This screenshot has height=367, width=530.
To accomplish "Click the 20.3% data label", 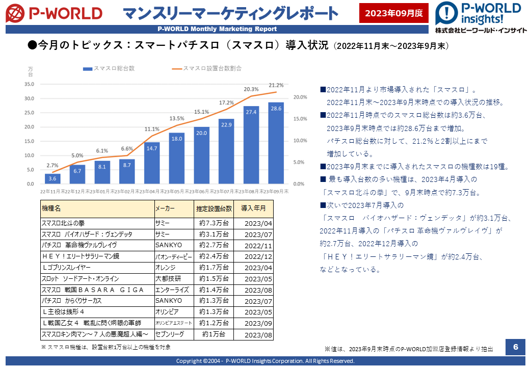I will point(251,89).
